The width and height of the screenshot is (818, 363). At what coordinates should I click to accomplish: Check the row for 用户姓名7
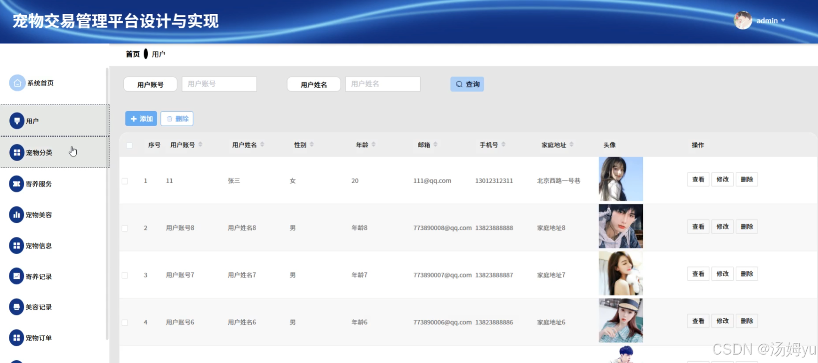(x=125, y=275)
